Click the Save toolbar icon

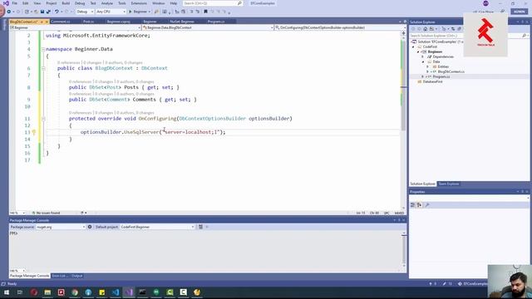point(42,12)
